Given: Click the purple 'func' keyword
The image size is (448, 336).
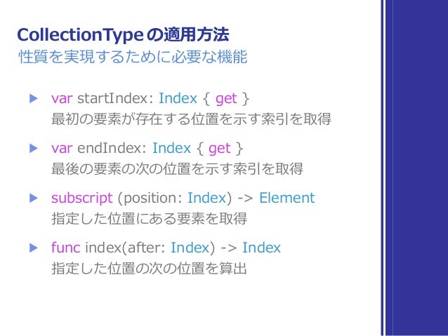Looking at the screenshot, I should 66,247.
